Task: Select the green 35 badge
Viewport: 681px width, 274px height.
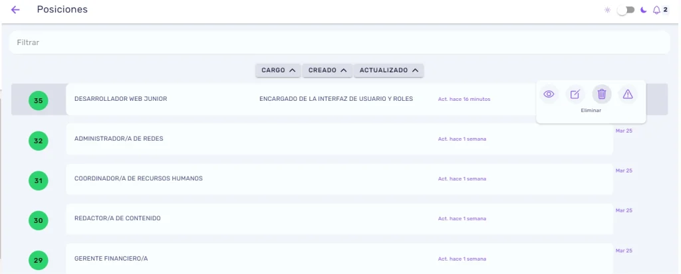Action: (x=38, y=101)
